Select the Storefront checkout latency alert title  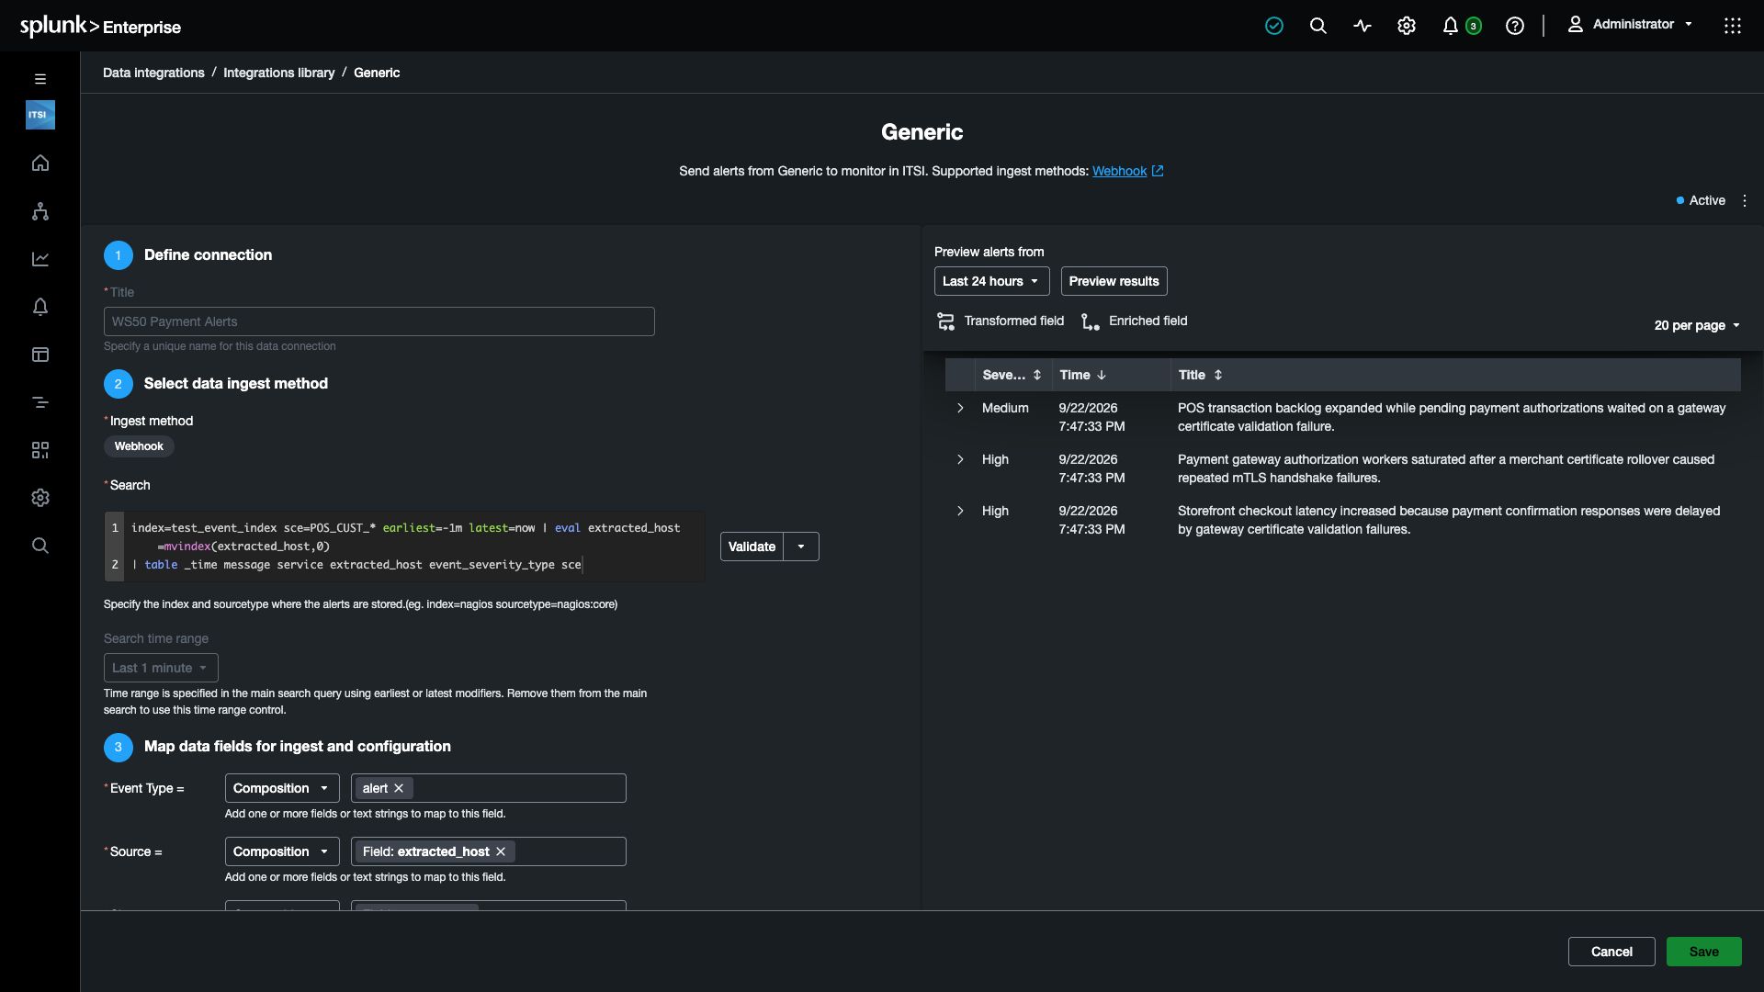pyautogui.click(x=1449, y=520)
